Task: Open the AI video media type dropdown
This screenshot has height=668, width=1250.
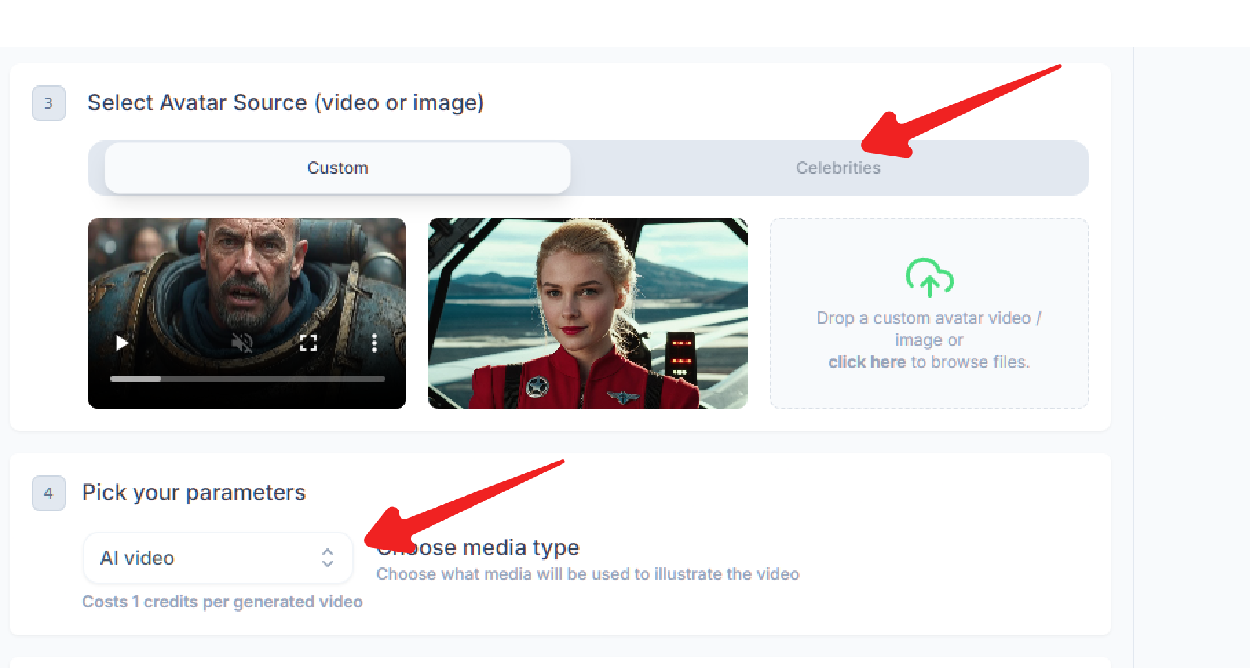Action: 218,559
